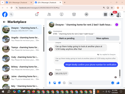Click the back arrow beside Marketplace
This screenshot has height=94, width=125.
pyautogui.click(x=4, y=22)
